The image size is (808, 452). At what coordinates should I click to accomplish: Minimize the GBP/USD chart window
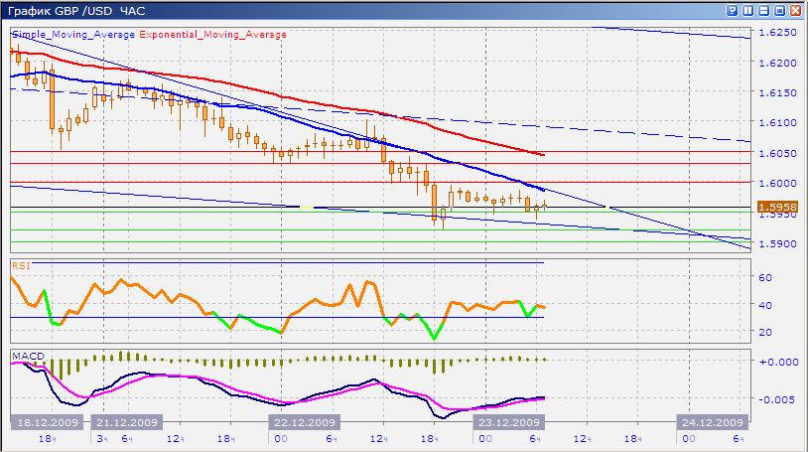pyautogui.click(x=764, y=10)
